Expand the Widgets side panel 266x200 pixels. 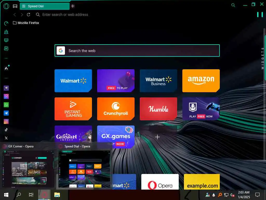click(263, 58)
